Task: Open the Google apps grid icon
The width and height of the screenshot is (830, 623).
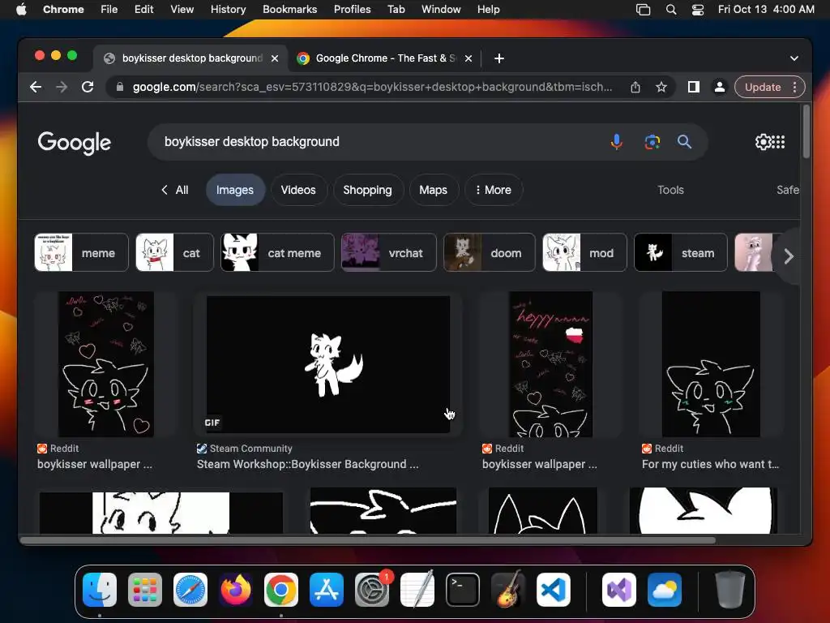Action: pyautogui.click(x=778, y=142)
